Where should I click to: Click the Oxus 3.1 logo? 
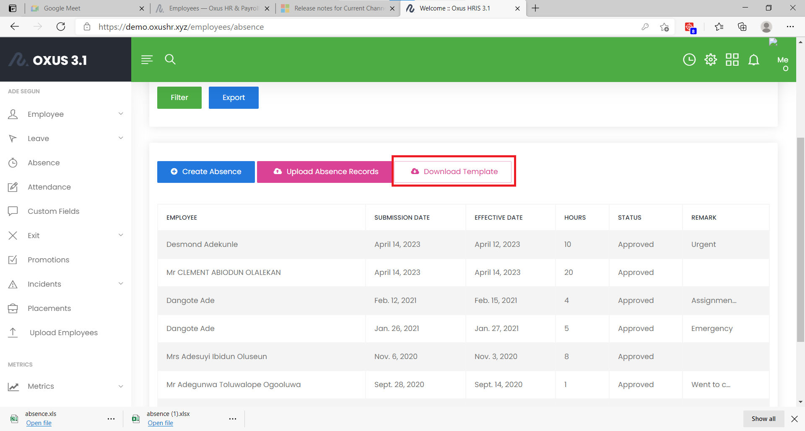pos(48,60)
